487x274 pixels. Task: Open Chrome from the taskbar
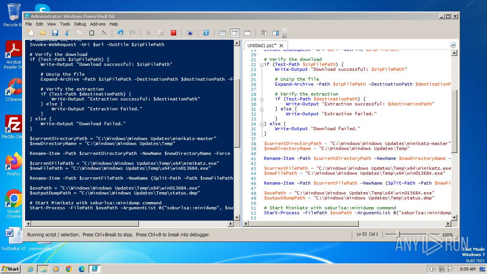point(69,269)
